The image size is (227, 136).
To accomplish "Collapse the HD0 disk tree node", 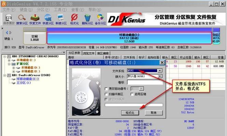I will coord(5,56).
